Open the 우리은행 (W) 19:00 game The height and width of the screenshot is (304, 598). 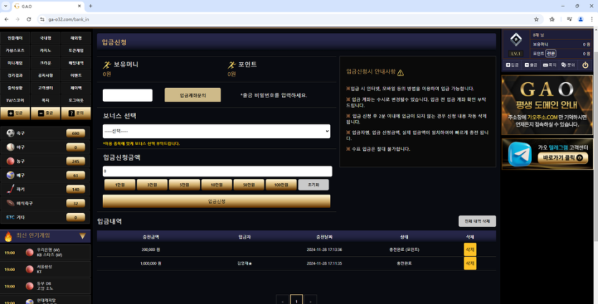click(x=45, y=252)
